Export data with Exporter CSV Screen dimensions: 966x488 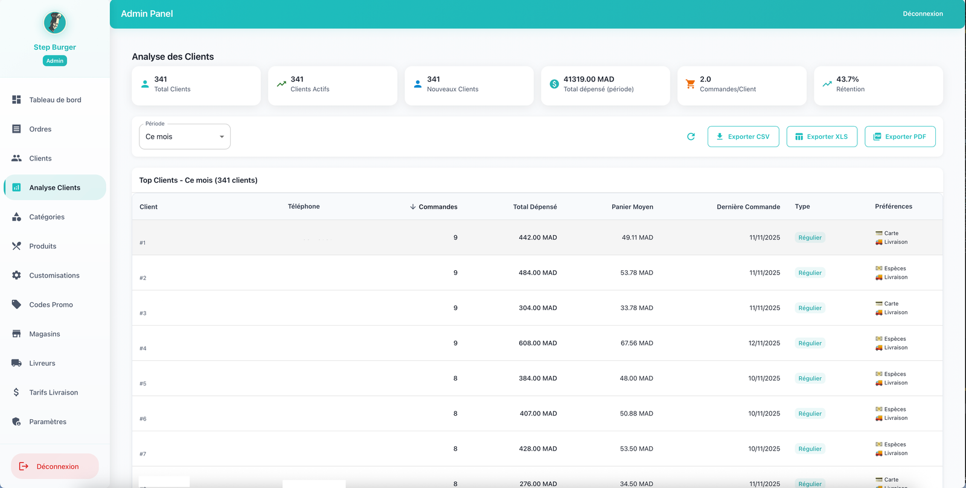[743, 137]
